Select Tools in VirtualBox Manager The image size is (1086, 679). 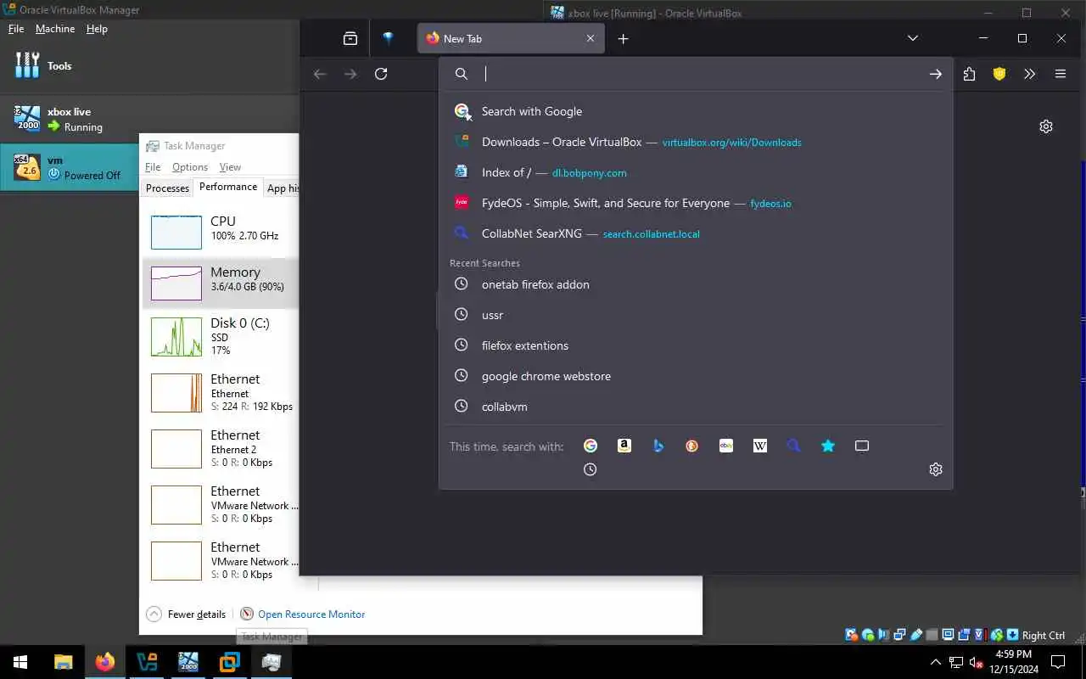tap(149, 65)
